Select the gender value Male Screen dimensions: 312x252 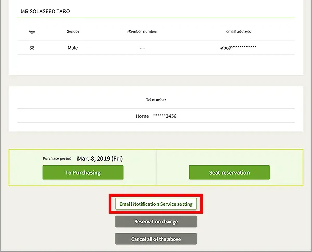[x=73, y=48]
